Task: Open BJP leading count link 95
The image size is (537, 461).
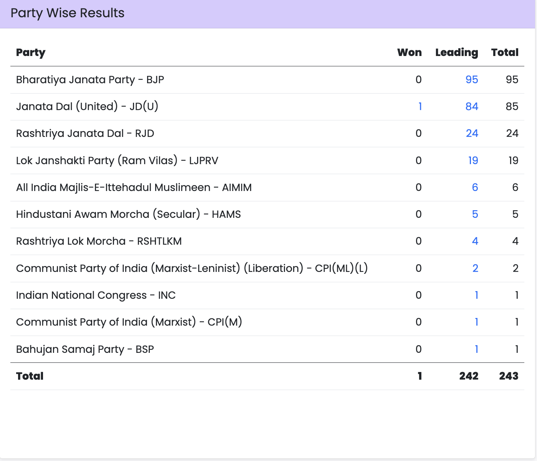Action: click(471, 79)
